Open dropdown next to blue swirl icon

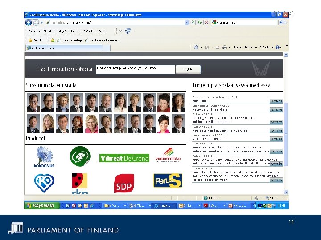point(133,31)
